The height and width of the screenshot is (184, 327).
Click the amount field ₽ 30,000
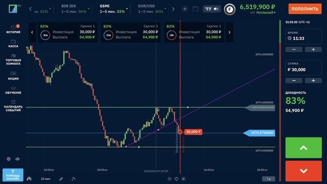[303, 67]
